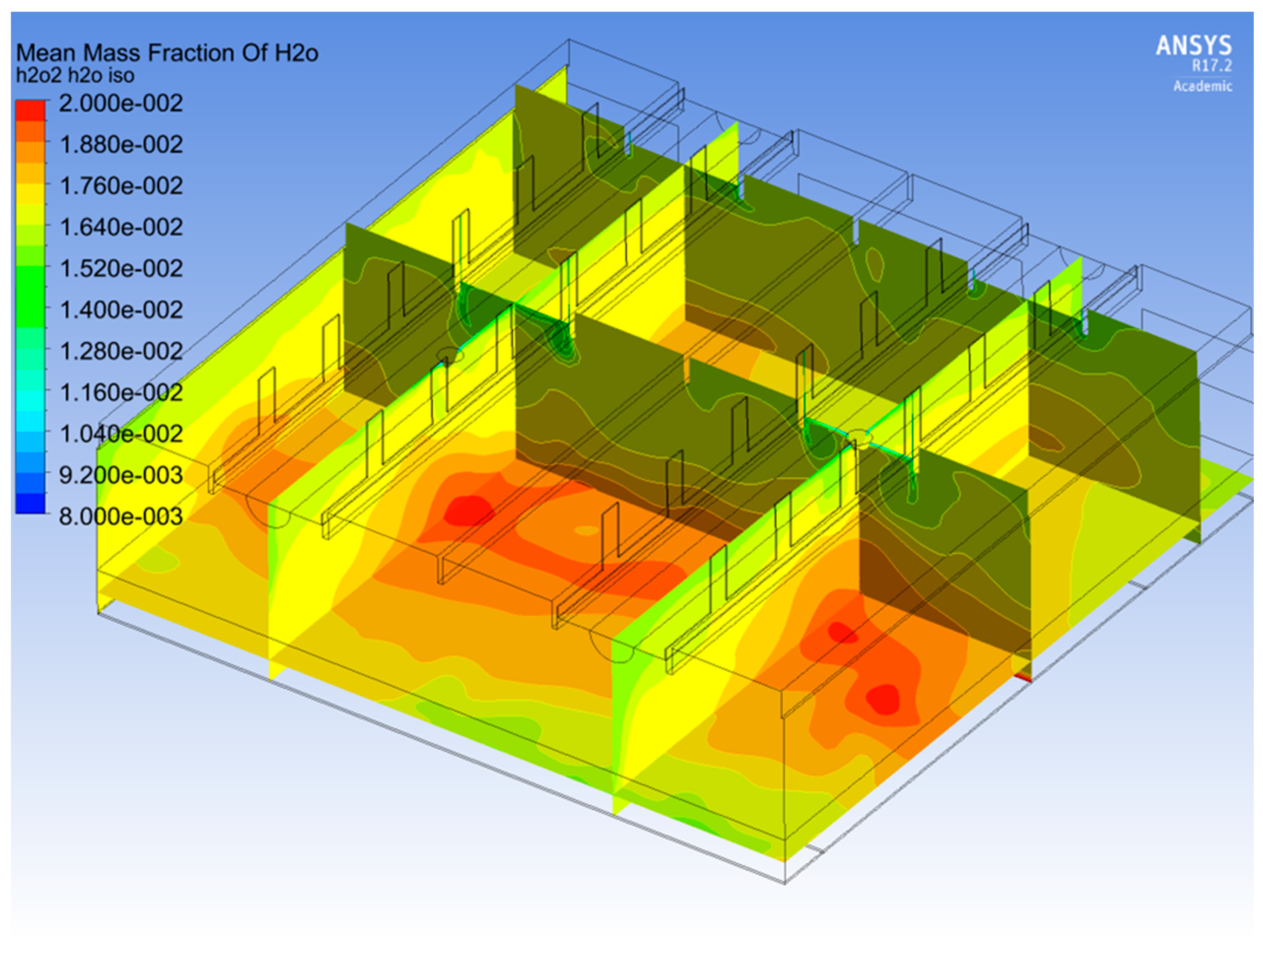Click the dark blue swatch at legend bottom

[x=30, y=503]
